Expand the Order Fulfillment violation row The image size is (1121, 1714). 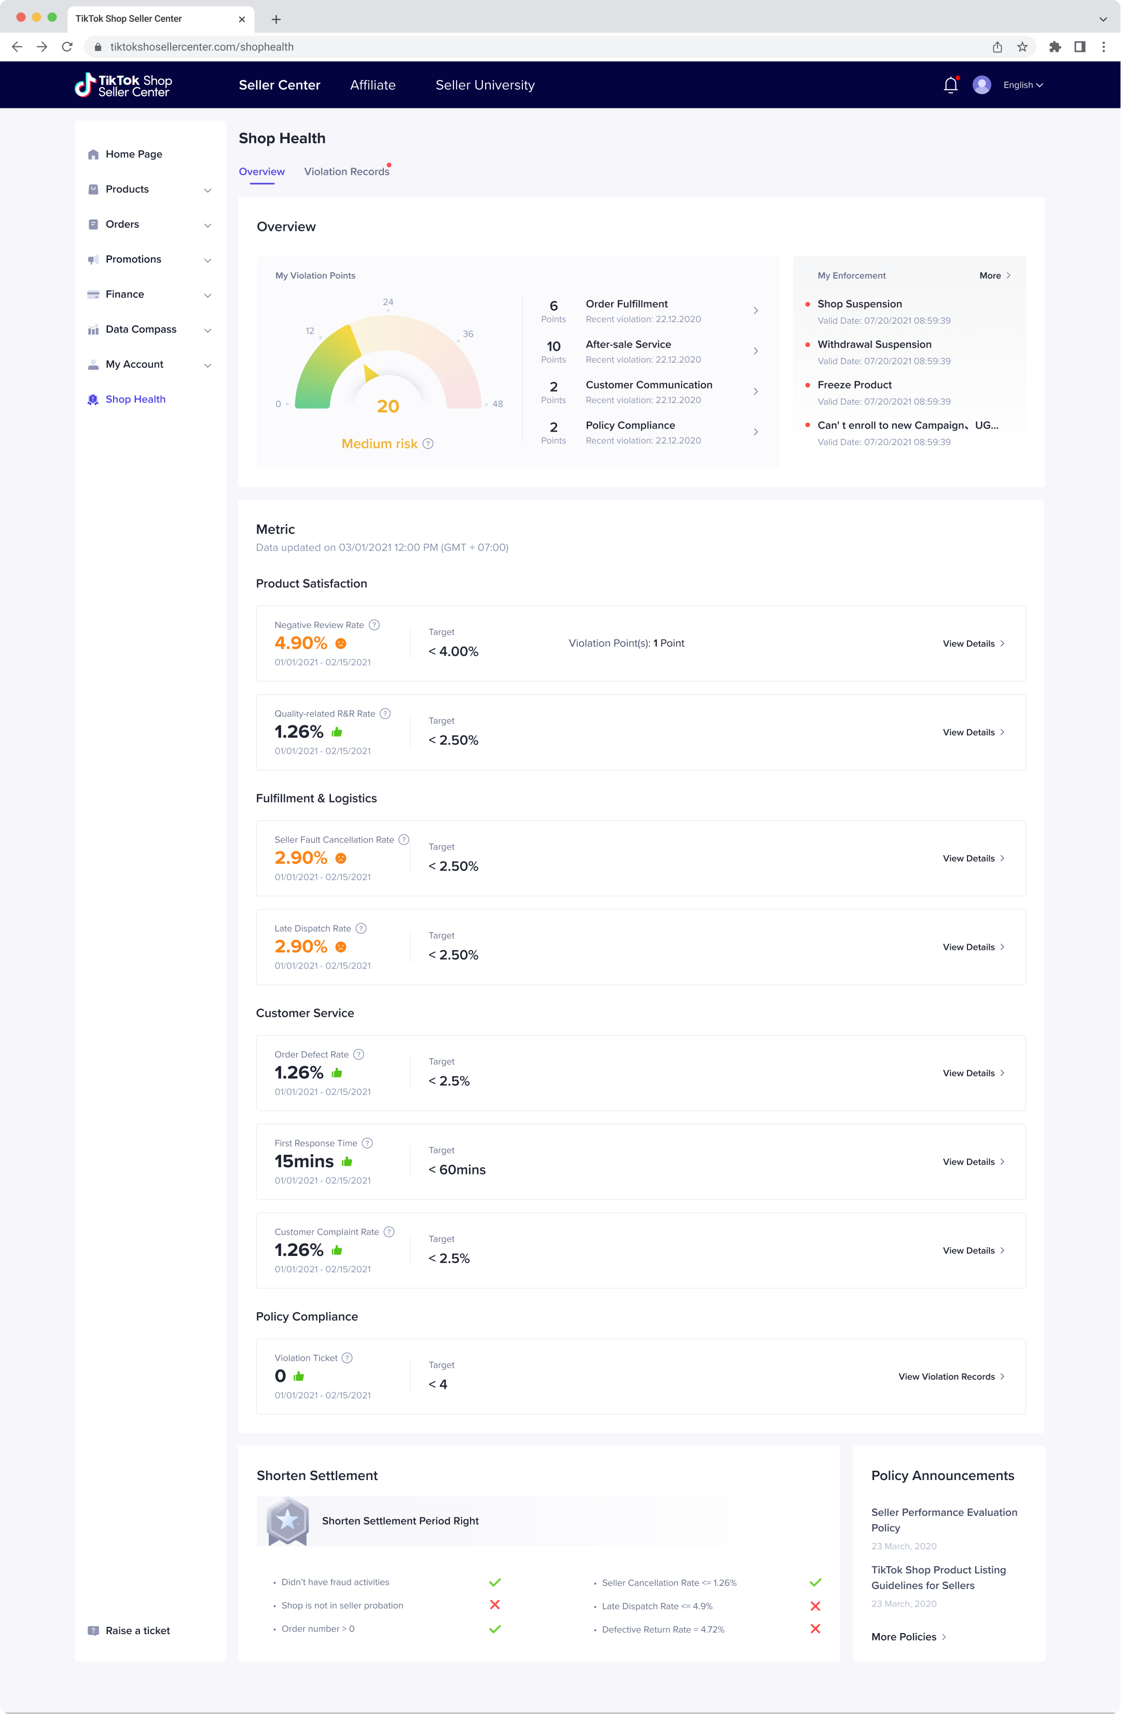pyautogui.click(x=755, y=310)
